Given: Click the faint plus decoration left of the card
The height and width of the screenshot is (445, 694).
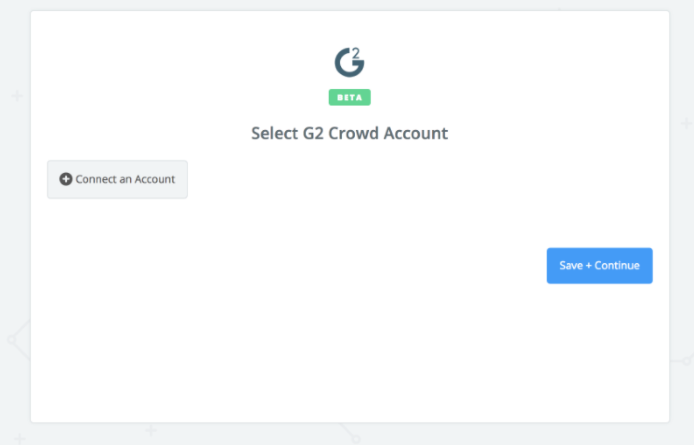Looking at the screenshot, I should pyautogui.click(x=17, y=96).
